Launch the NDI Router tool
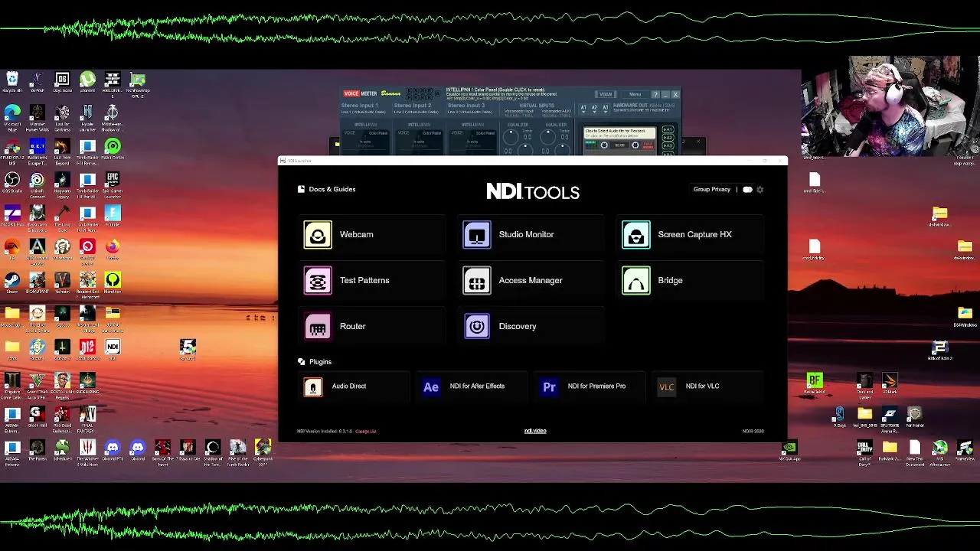The image size is (980, 551). (372, 326)
